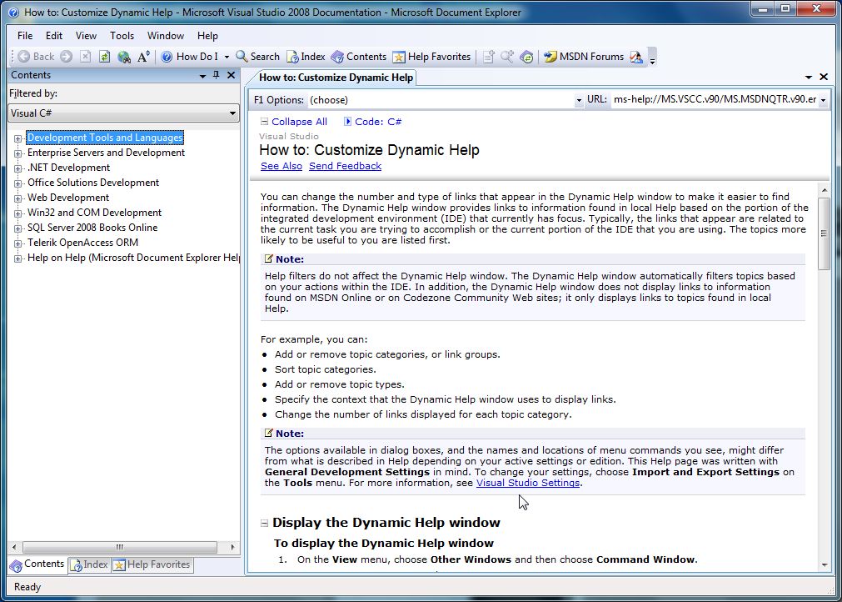Viewport: 842px width, 602px height.
Task: Expand SQL Server 2008 Books Online node
Action: point(17,229)
